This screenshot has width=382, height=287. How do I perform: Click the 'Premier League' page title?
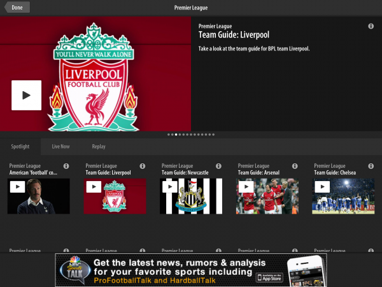[x=191, y=8]
